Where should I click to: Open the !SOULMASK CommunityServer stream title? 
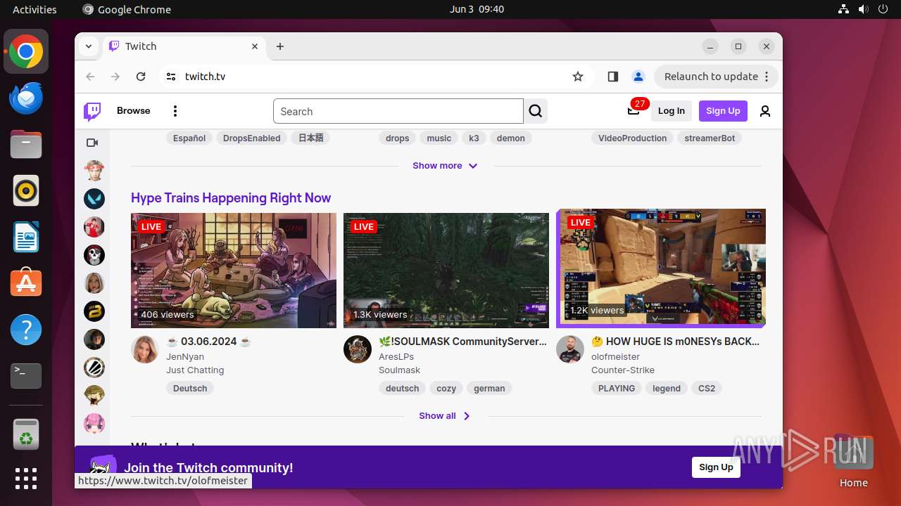point(463,342)
